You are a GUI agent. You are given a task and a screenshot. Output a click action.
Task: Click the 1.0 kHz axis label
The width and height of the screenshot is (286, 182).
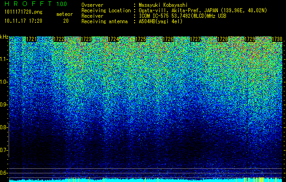pyautogui.click(x=4, y=82)
